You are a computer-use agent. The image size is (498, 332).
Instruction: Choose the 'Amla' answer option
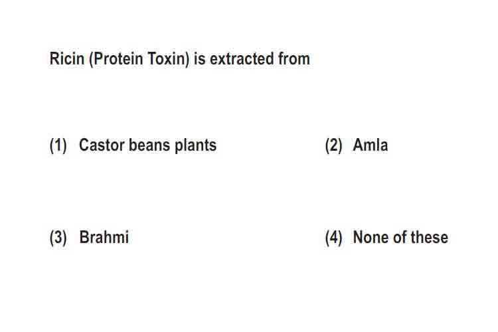(x=371, y=145)
